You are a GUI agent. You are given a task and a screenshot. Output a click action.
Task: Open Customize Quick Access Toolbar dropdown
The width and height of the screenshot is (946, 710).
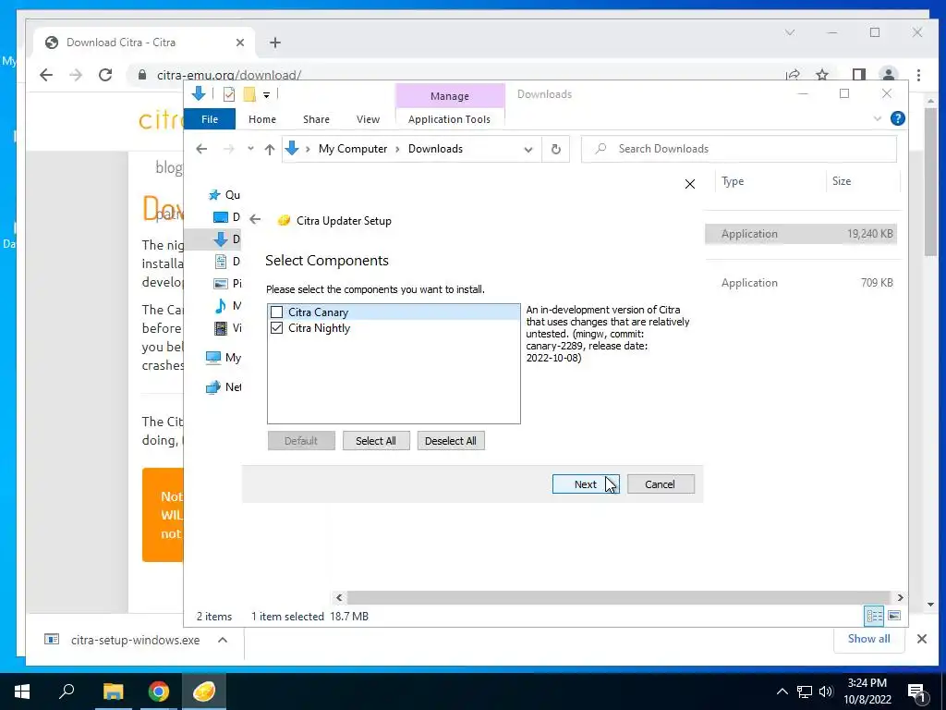click(x=266, y=95)
